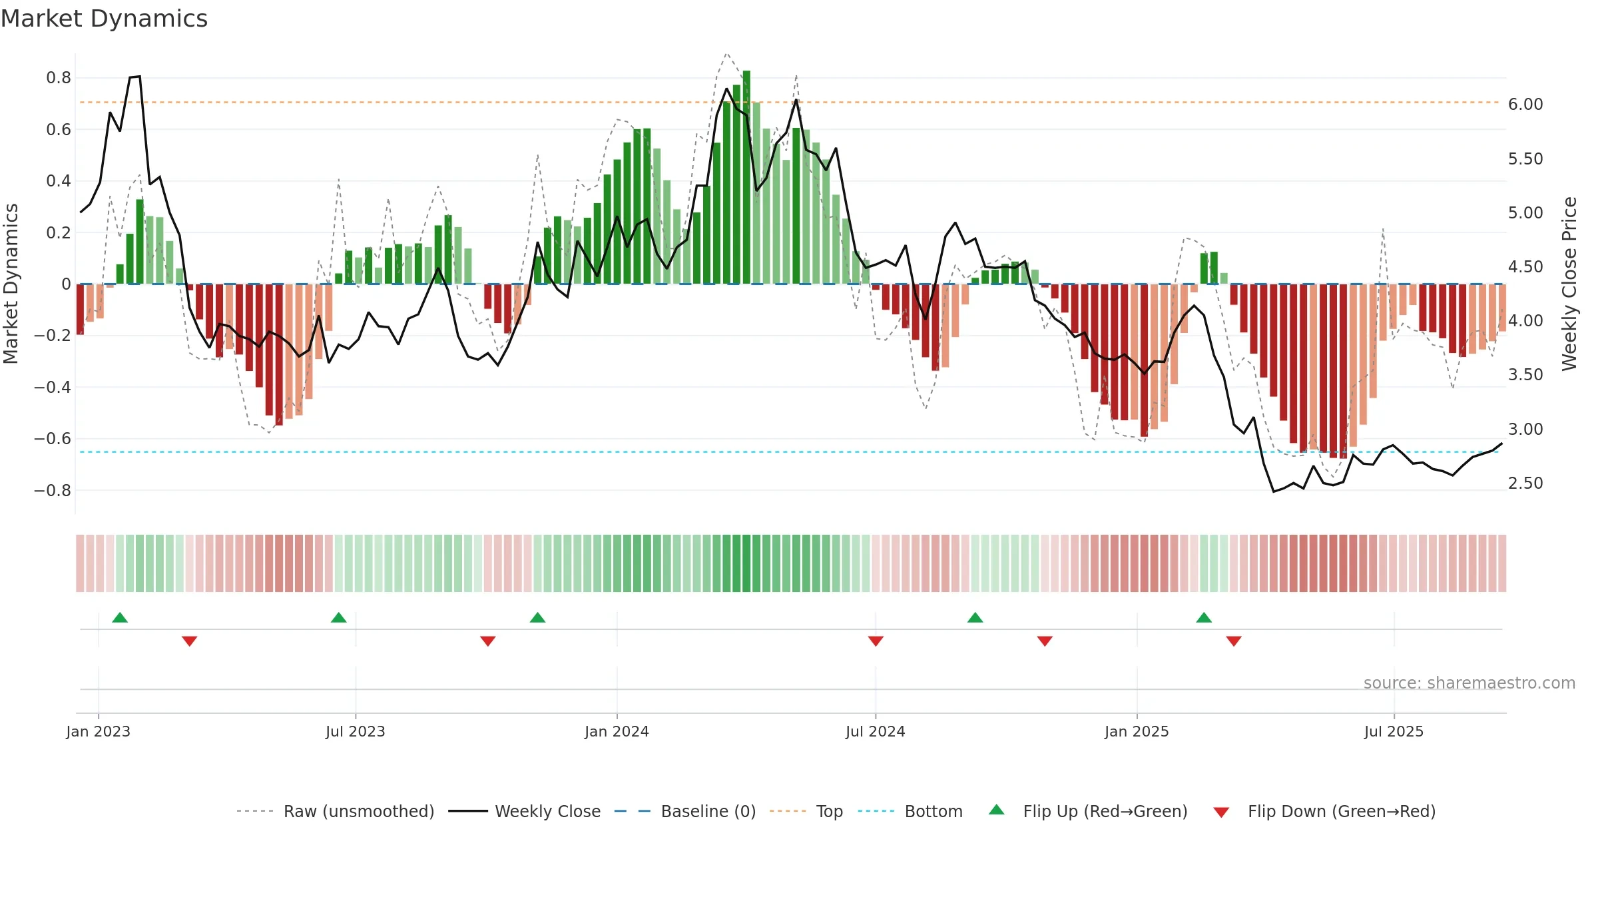Click the Jan 2023 x-axis label
Image resolution: width=1598 pixels, height=899 pixels.
tap(99, 731)
